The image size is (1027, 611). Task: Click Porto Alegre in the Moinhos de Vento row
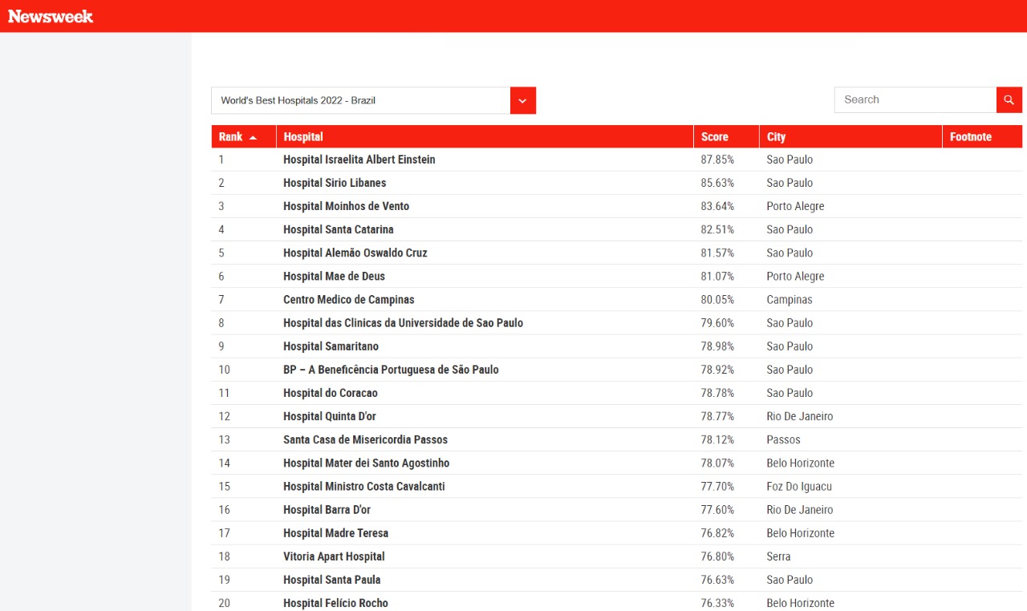click(x=796, y=206)
